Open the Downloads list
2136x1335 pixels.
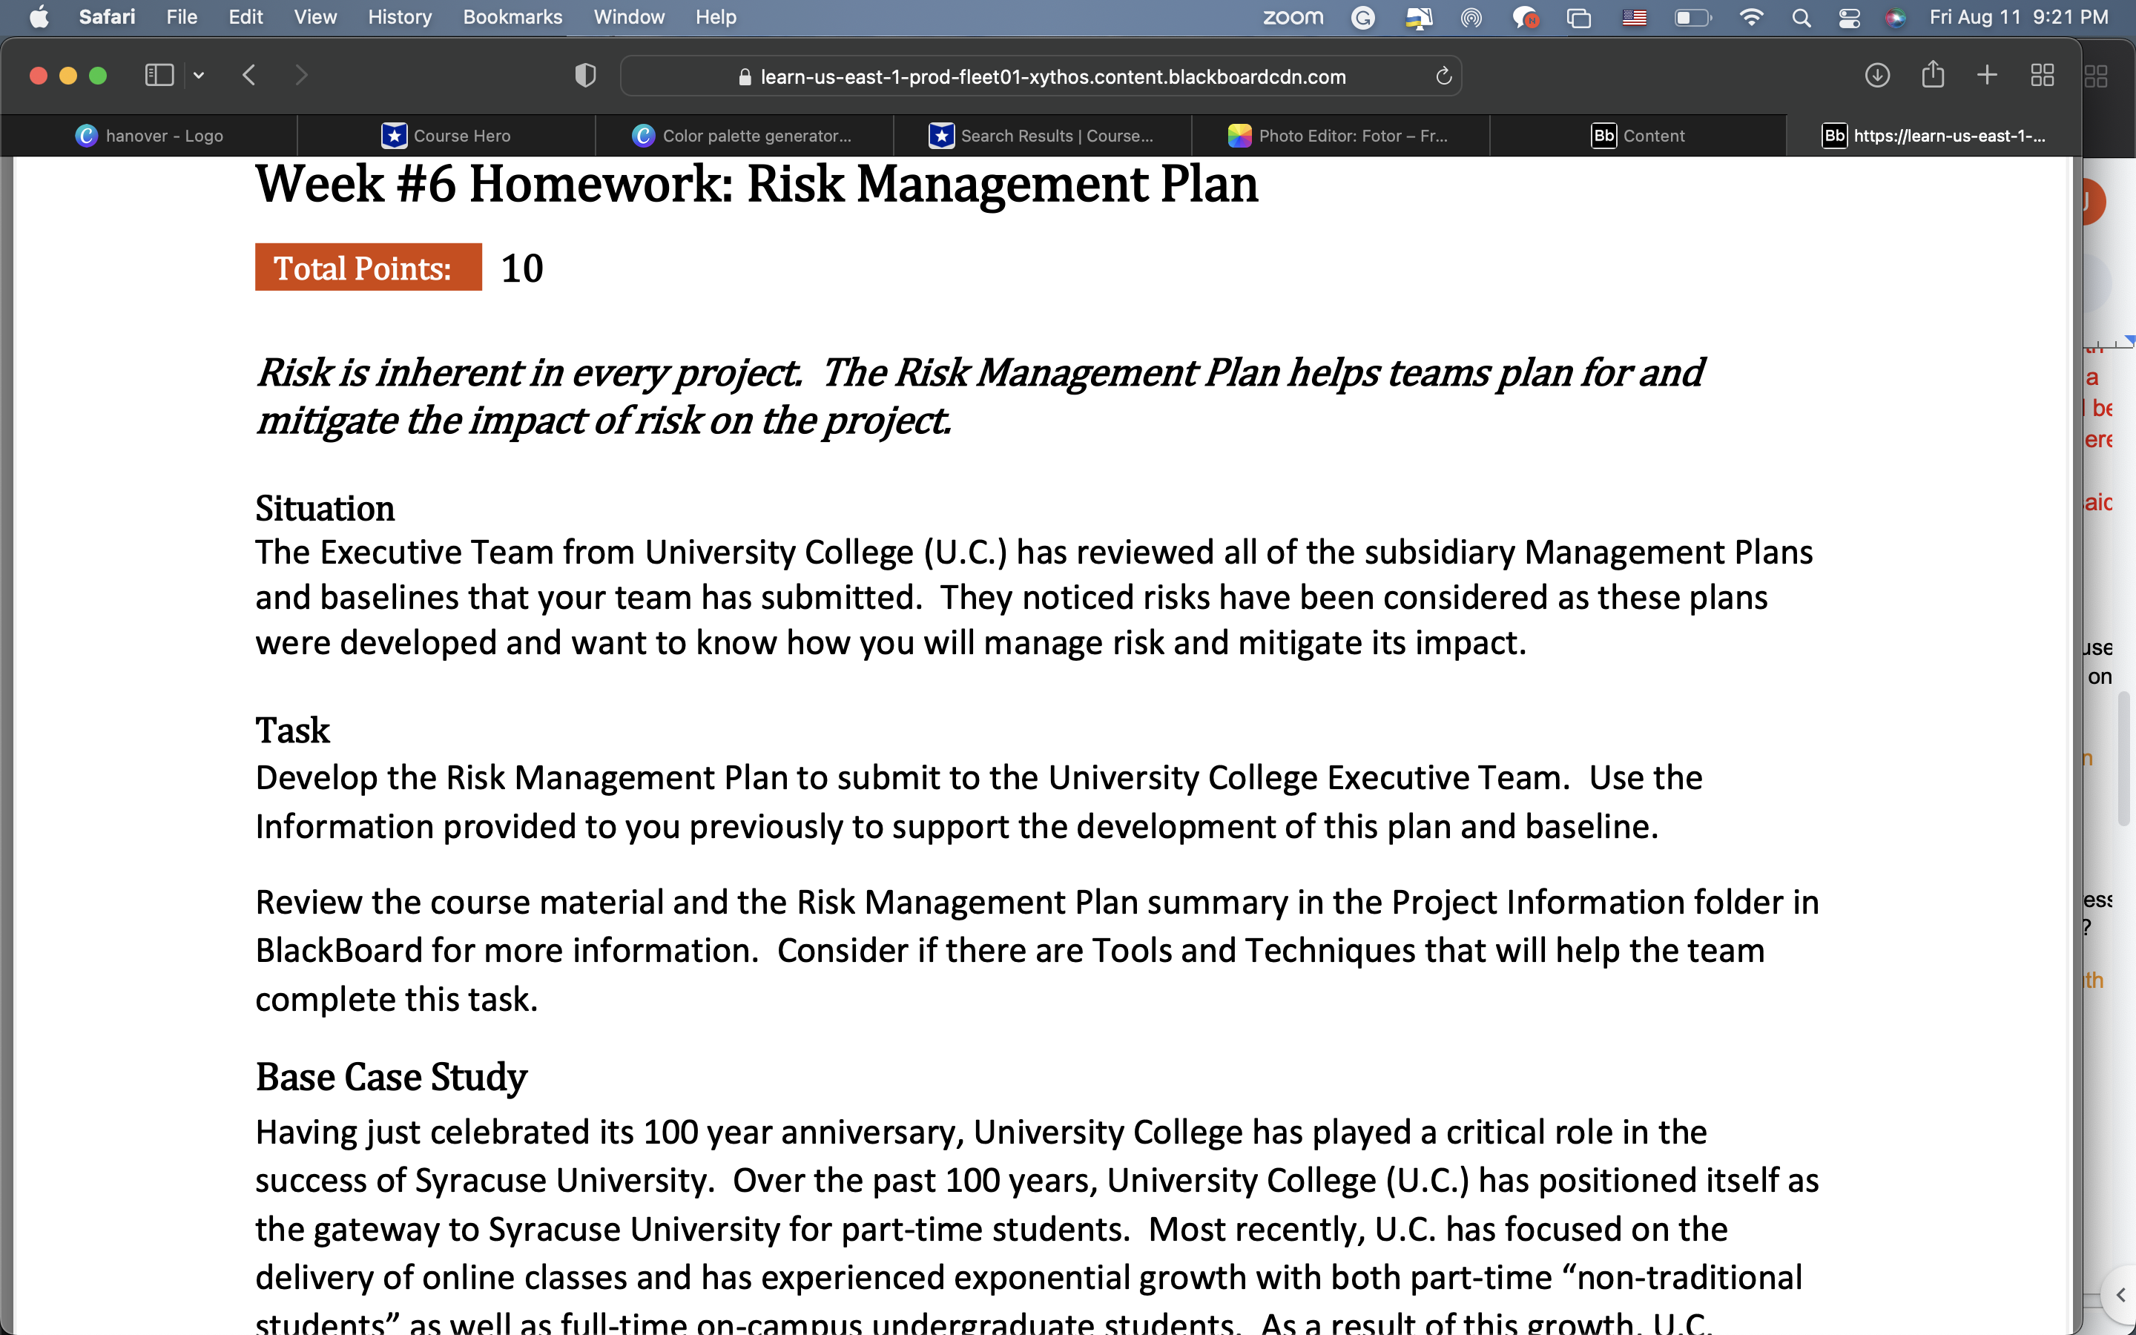click(1876, 75)
